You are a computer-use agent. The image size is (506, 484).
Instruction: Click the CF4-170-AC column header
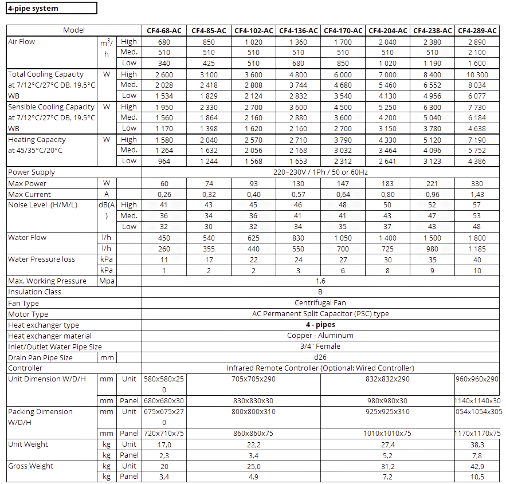343,30
